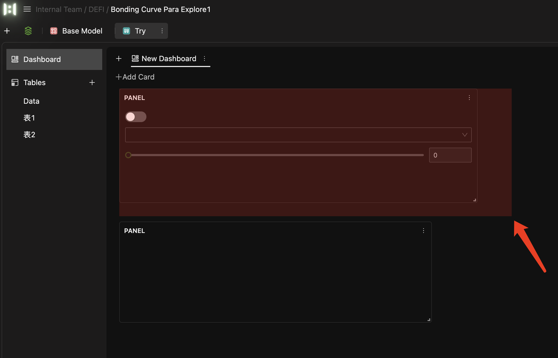The height and width of the screenshot is (358, 558).
Task: Select the Try tab
Action: (x=139, y=31)
